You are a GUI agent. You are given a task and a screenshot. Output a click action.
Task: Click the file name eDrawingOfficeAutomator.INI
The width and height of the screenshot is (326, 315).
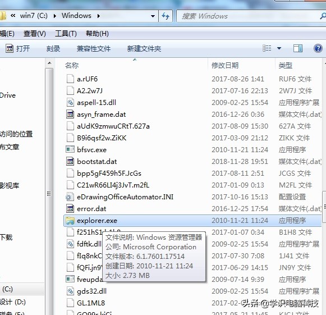(125, 197)
